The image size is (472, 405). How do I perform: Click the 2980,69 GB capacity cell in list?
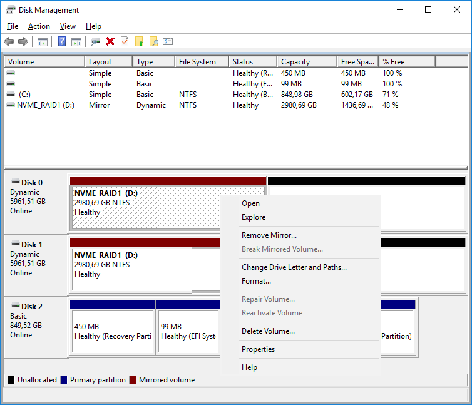pyautogui.click(x=299, y=105)
